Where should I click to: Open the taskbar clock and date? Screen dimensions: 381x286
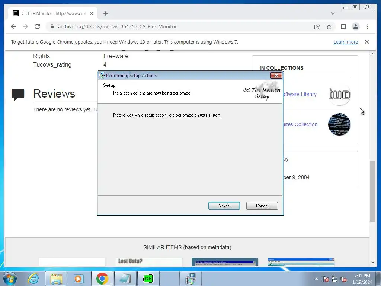point(362,279)
